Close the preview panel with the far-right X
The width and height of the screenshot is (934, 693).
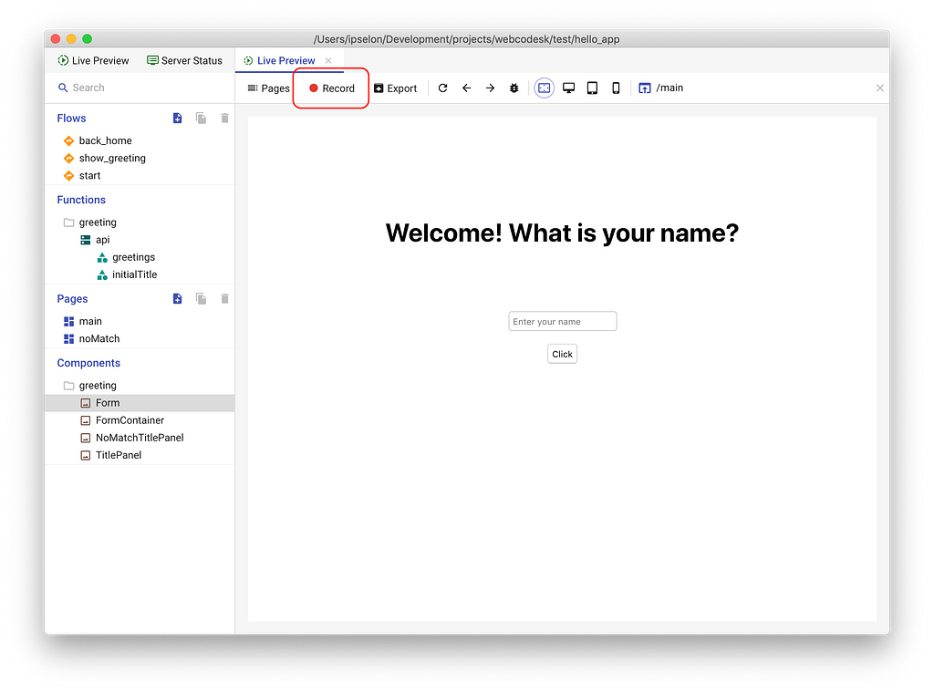880,88
